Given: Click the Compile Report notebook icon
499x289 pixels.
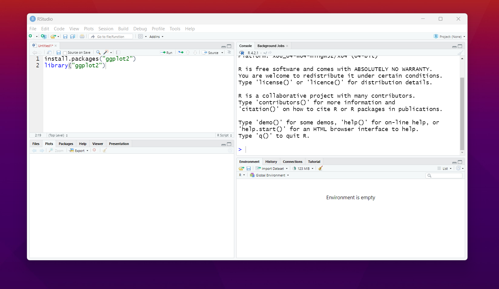Looking at the screenshot, I should [118, 52].
